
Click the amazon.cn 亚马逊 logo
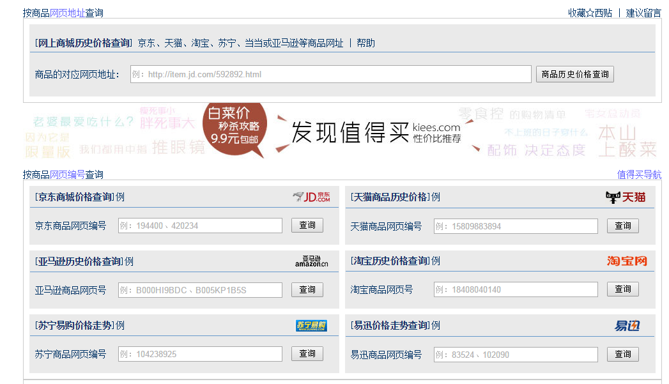click(311, 261)
